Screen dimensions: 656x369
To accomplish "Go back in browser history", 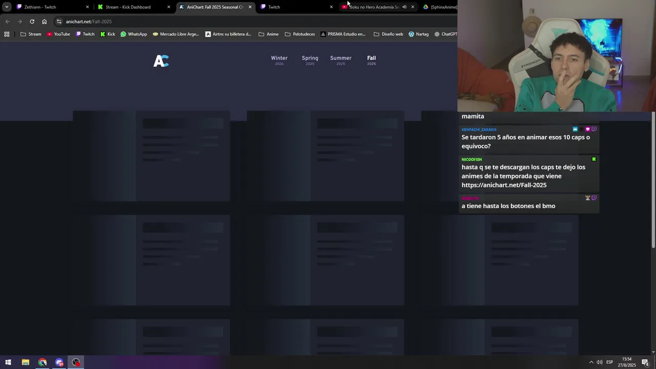I will tap(7, 22).
